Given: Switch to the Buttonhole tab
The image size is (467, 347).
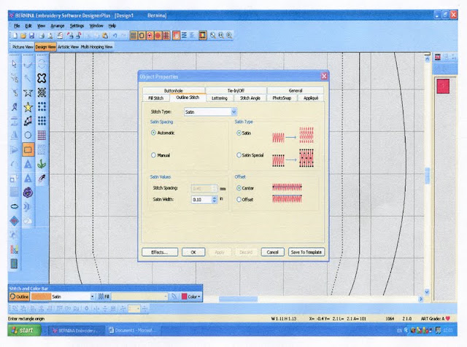Looking at the screenshot, I should coord(174,90).
